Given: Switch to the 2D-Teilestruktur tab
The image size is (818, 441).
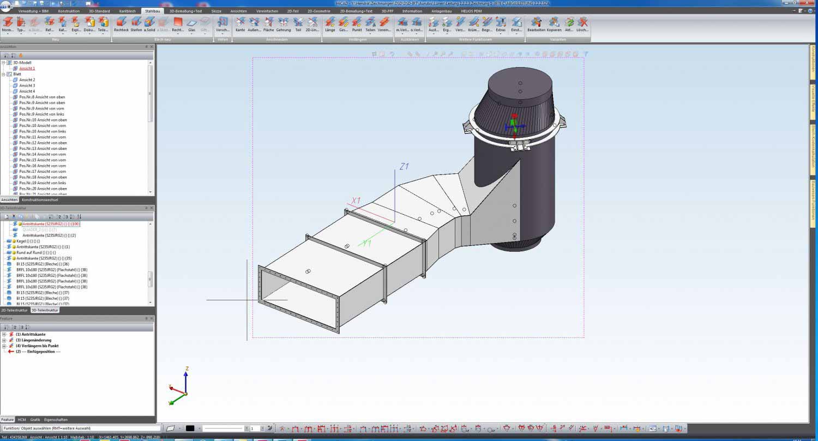Looking at the screenshot, I should pos(15,310).
